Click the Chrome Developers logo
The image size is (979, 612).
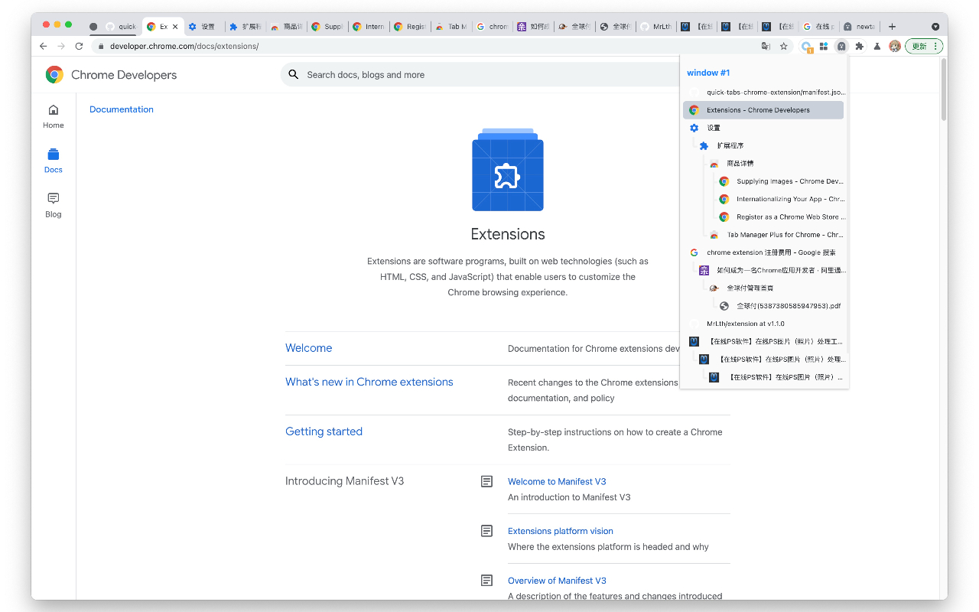tap(111, 74)
